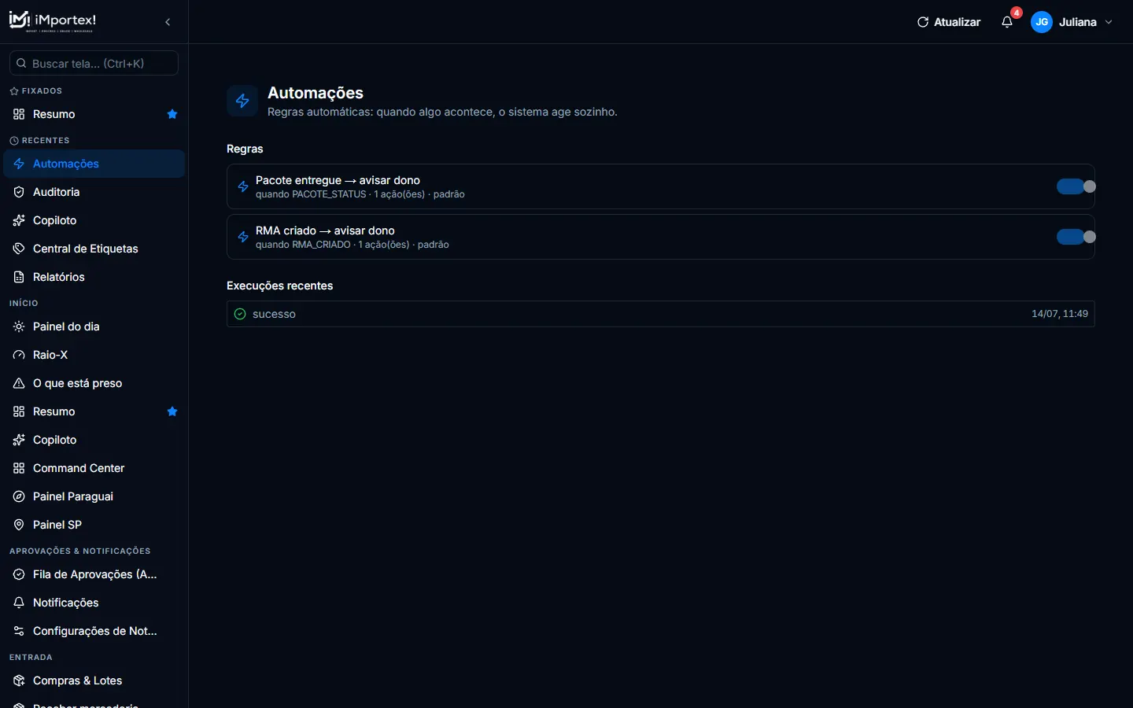Click the JG user avatar
Viewport: 1133px width, 708px height.
tap(1042, 22)
